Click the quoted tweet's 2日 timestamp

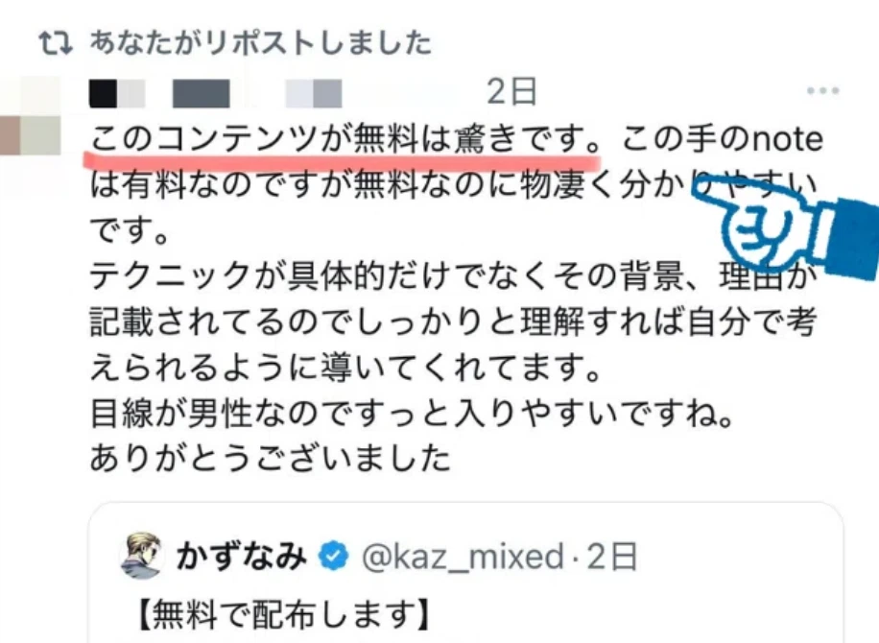coord(612,557)
